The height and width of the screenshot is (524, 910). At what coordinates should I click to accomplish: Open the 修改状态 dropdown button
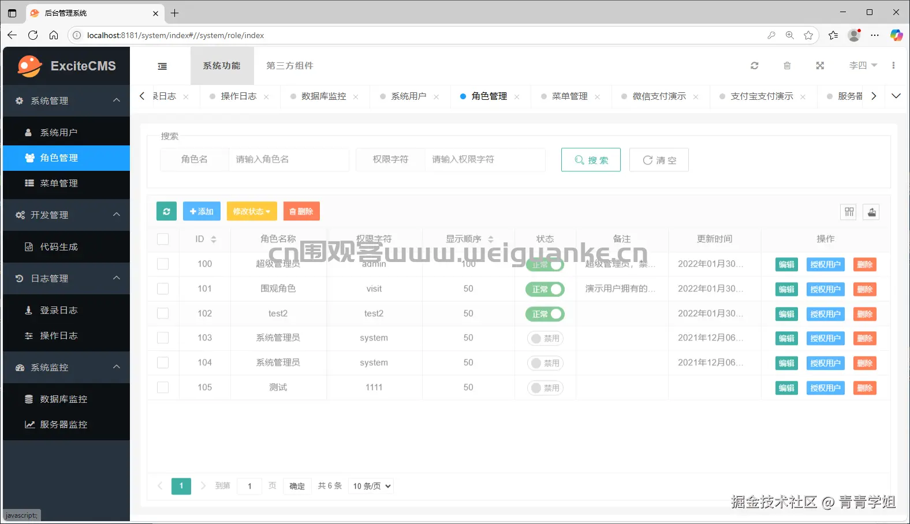[252, 211]
